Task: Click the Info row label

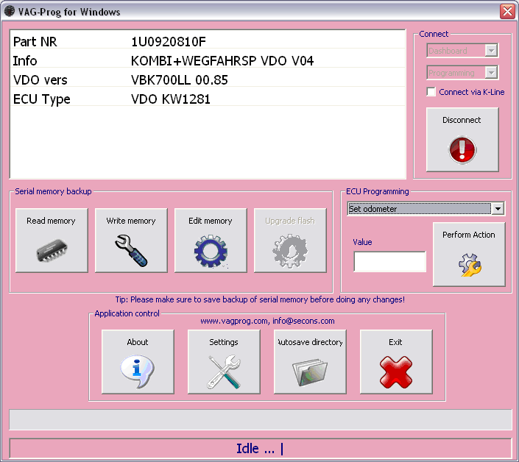Action: tap(25, 61)
